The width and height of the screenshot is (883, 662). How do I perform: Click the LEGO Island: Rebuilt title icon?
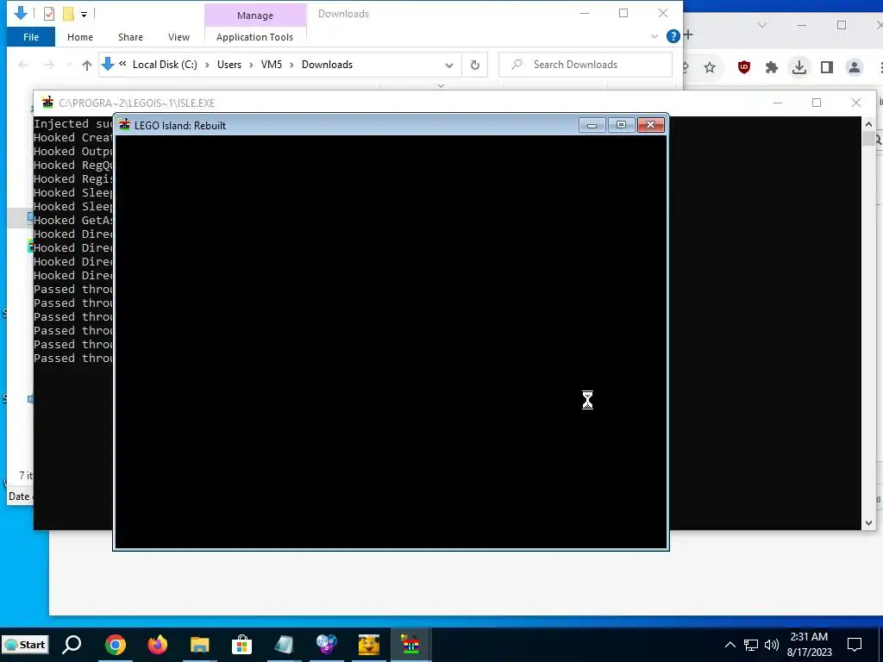point(124,125)
